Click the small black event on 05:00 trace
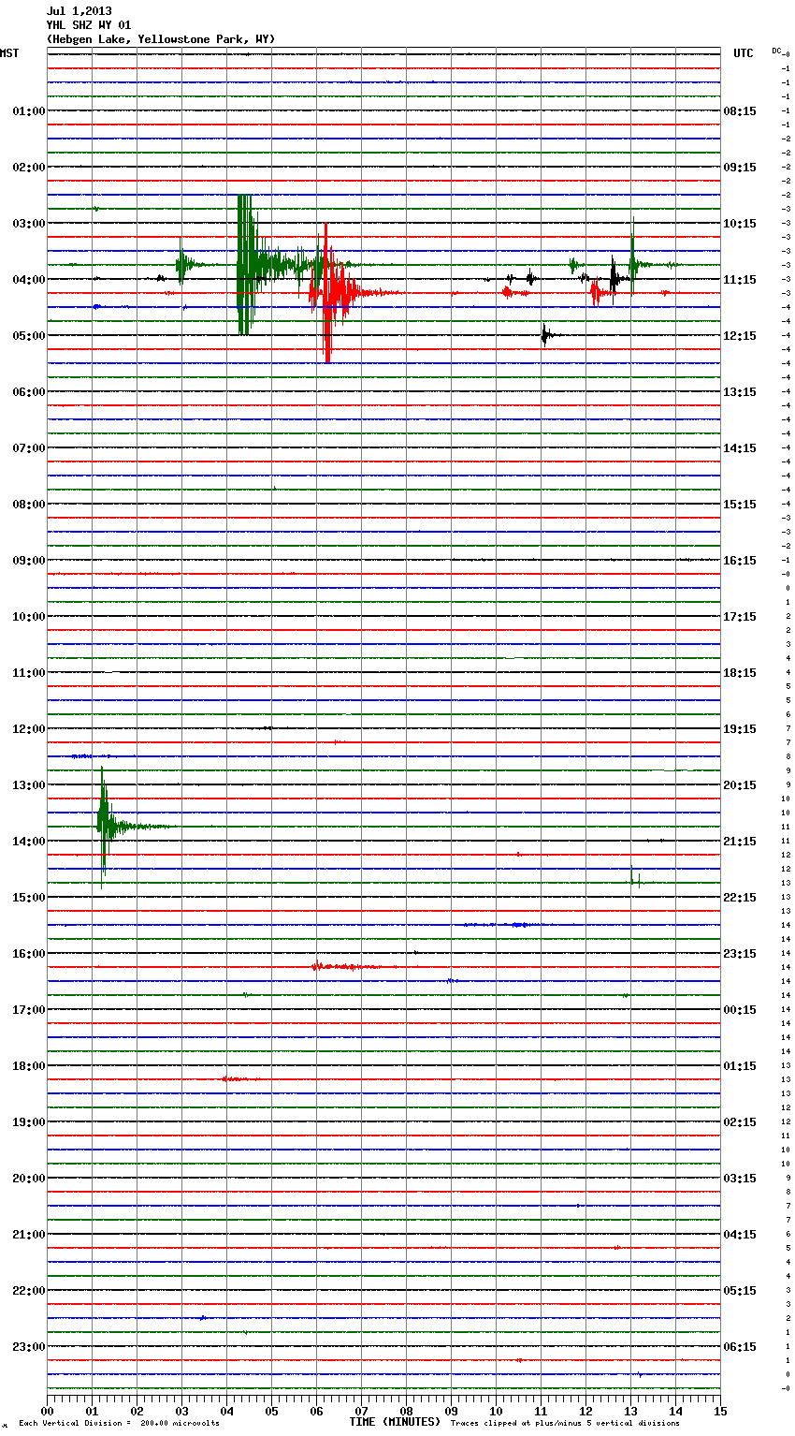 [x=545, y=335]
